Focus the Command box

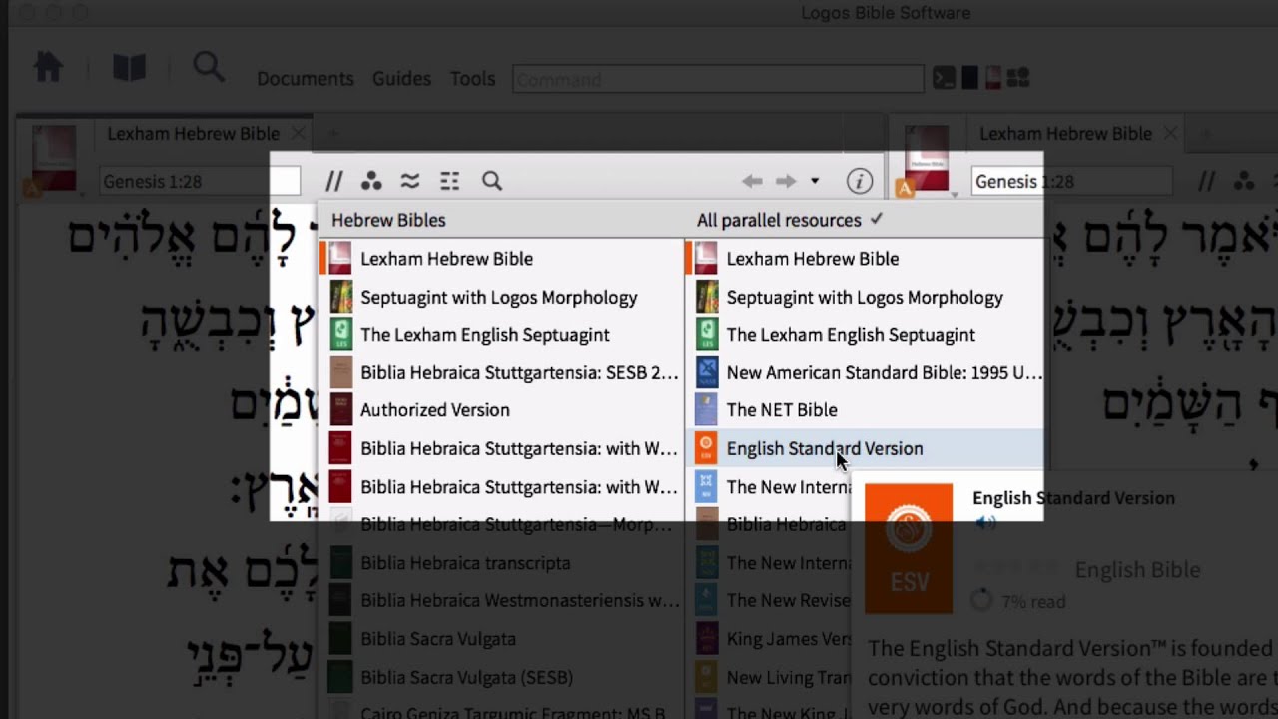(x=718, y=79)
